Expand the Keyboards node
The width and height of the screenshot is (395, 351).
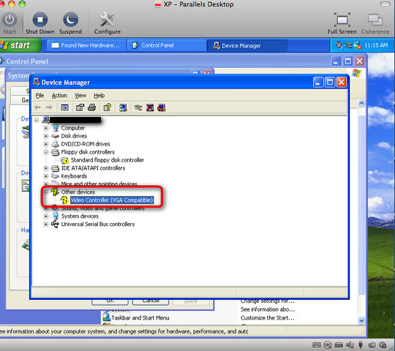[x=46, y=176]
